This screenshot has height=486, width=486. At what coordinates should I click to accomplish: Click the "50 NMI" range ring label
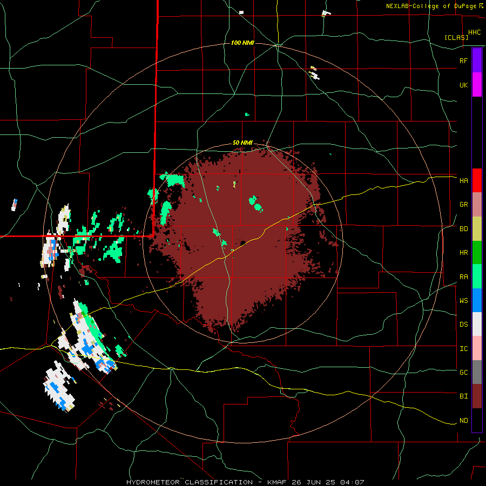(x=242, y=143)
